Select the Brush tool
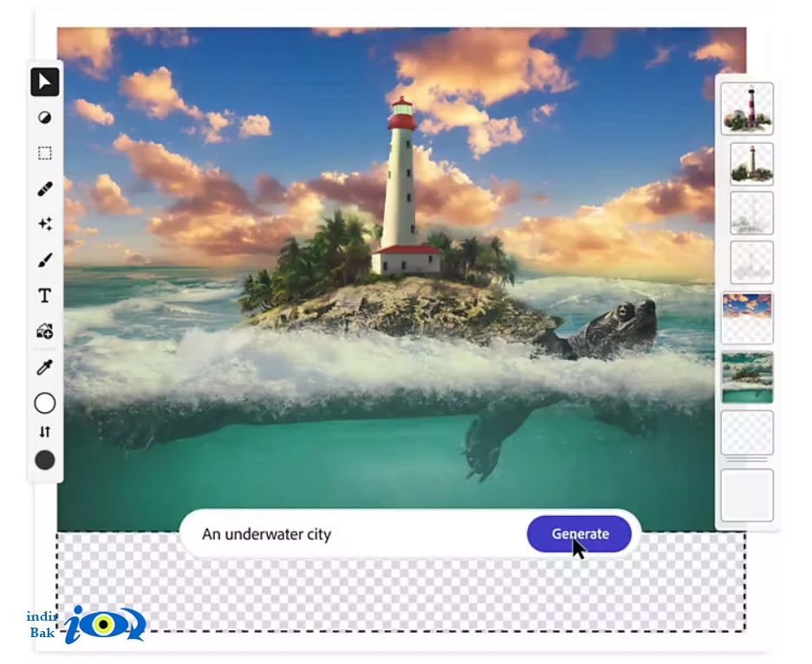Image resolution: width=812 pixels, height=664 pixels. [x=44, y=260]
